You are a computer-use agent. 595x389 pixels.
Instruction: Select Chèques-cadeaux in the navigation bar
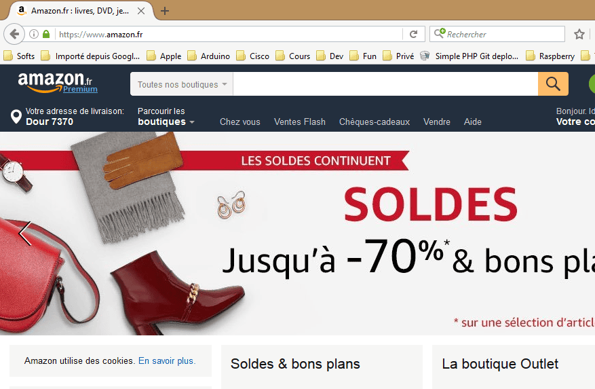[x=374, y=122]
